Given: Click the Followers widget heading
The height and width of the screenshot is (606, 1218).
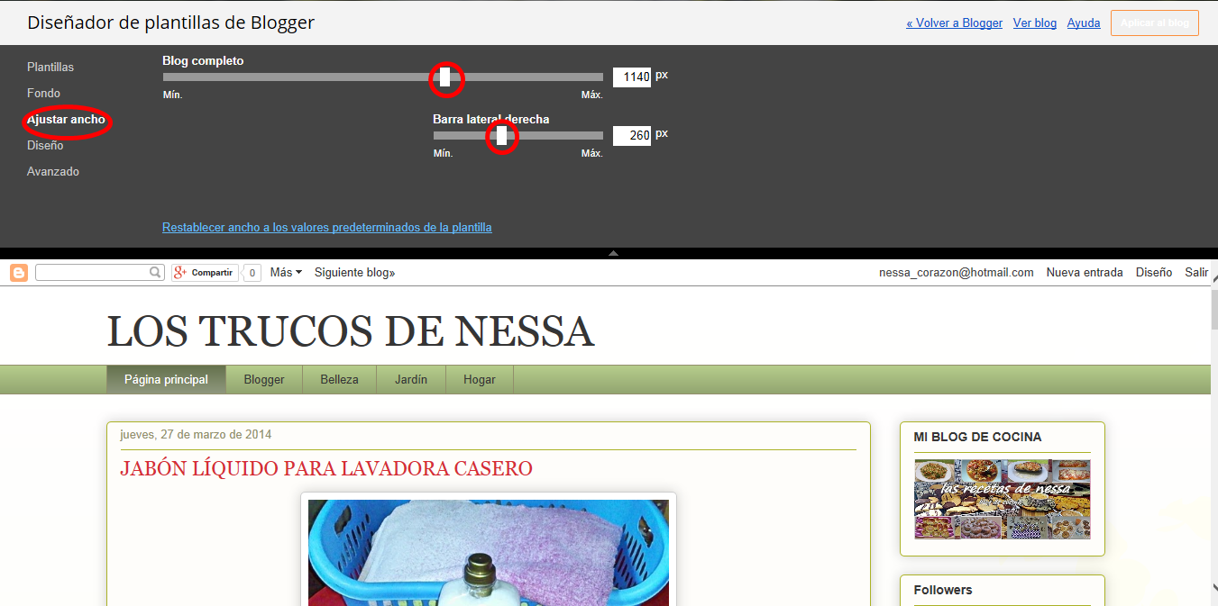Looking at the screenshot, I should [943, 590].
